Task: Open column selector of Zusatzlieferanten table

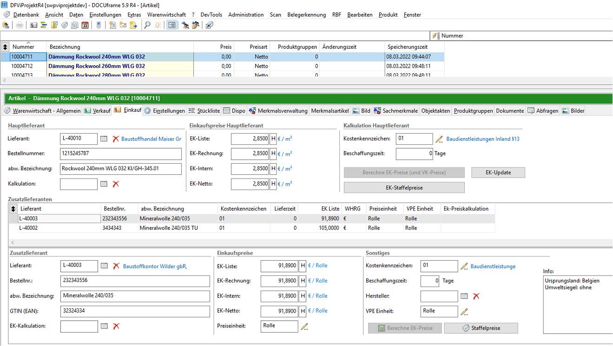Action: [x=13, y=209]
